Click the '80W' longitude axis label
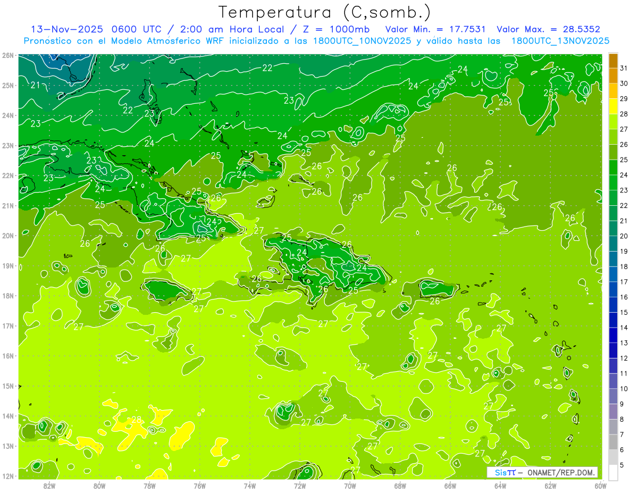 pos(99,485)
